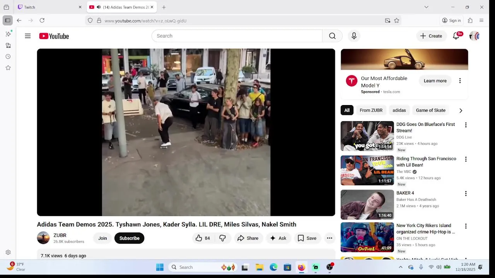Screen dimensions: 495x278
Task: Open the account avatar menu
Action: pyautogui.click(x=475, y=36)
